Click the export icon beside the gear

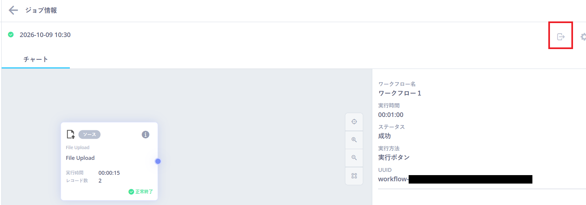[561, 37]
